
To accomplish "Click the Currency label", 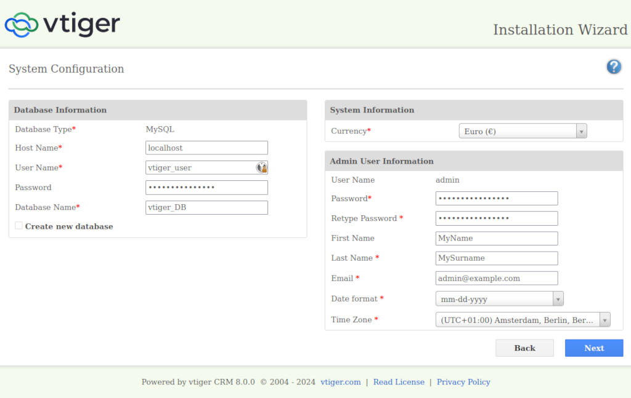I will click(x=351, y=131).
